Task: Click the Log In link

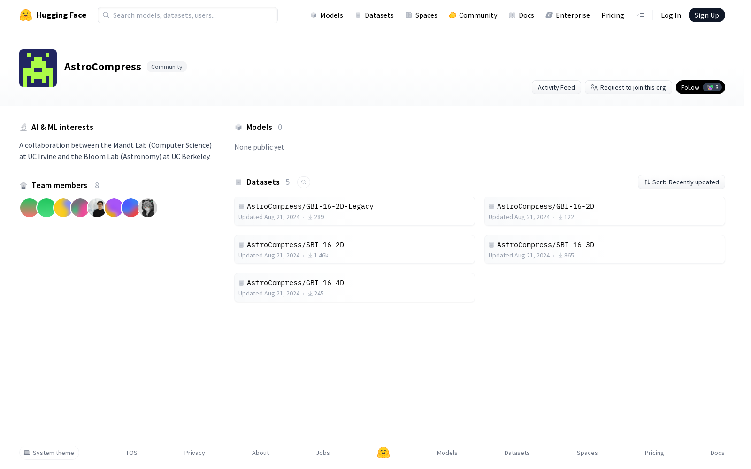Action: click(x=671, y=15)
